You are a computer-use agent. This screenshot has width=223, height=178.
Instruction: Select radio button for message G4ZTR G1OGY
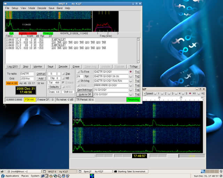coord(131,72)
